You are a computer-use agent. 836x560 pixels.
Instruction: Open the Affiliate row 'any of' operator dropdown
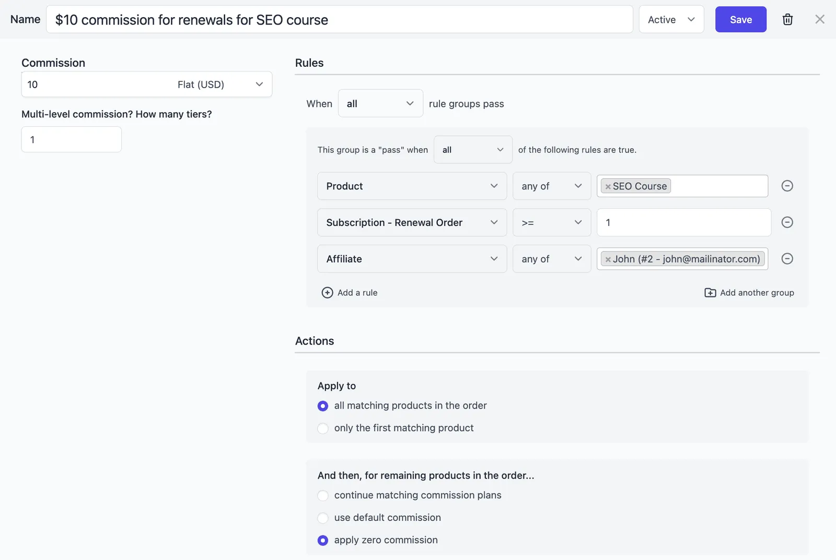(x=552, y=259)
